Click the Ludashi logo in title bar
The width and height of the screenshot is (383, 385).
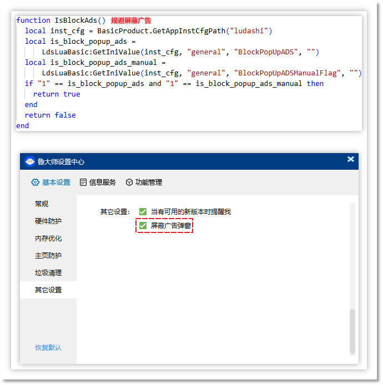30,161
